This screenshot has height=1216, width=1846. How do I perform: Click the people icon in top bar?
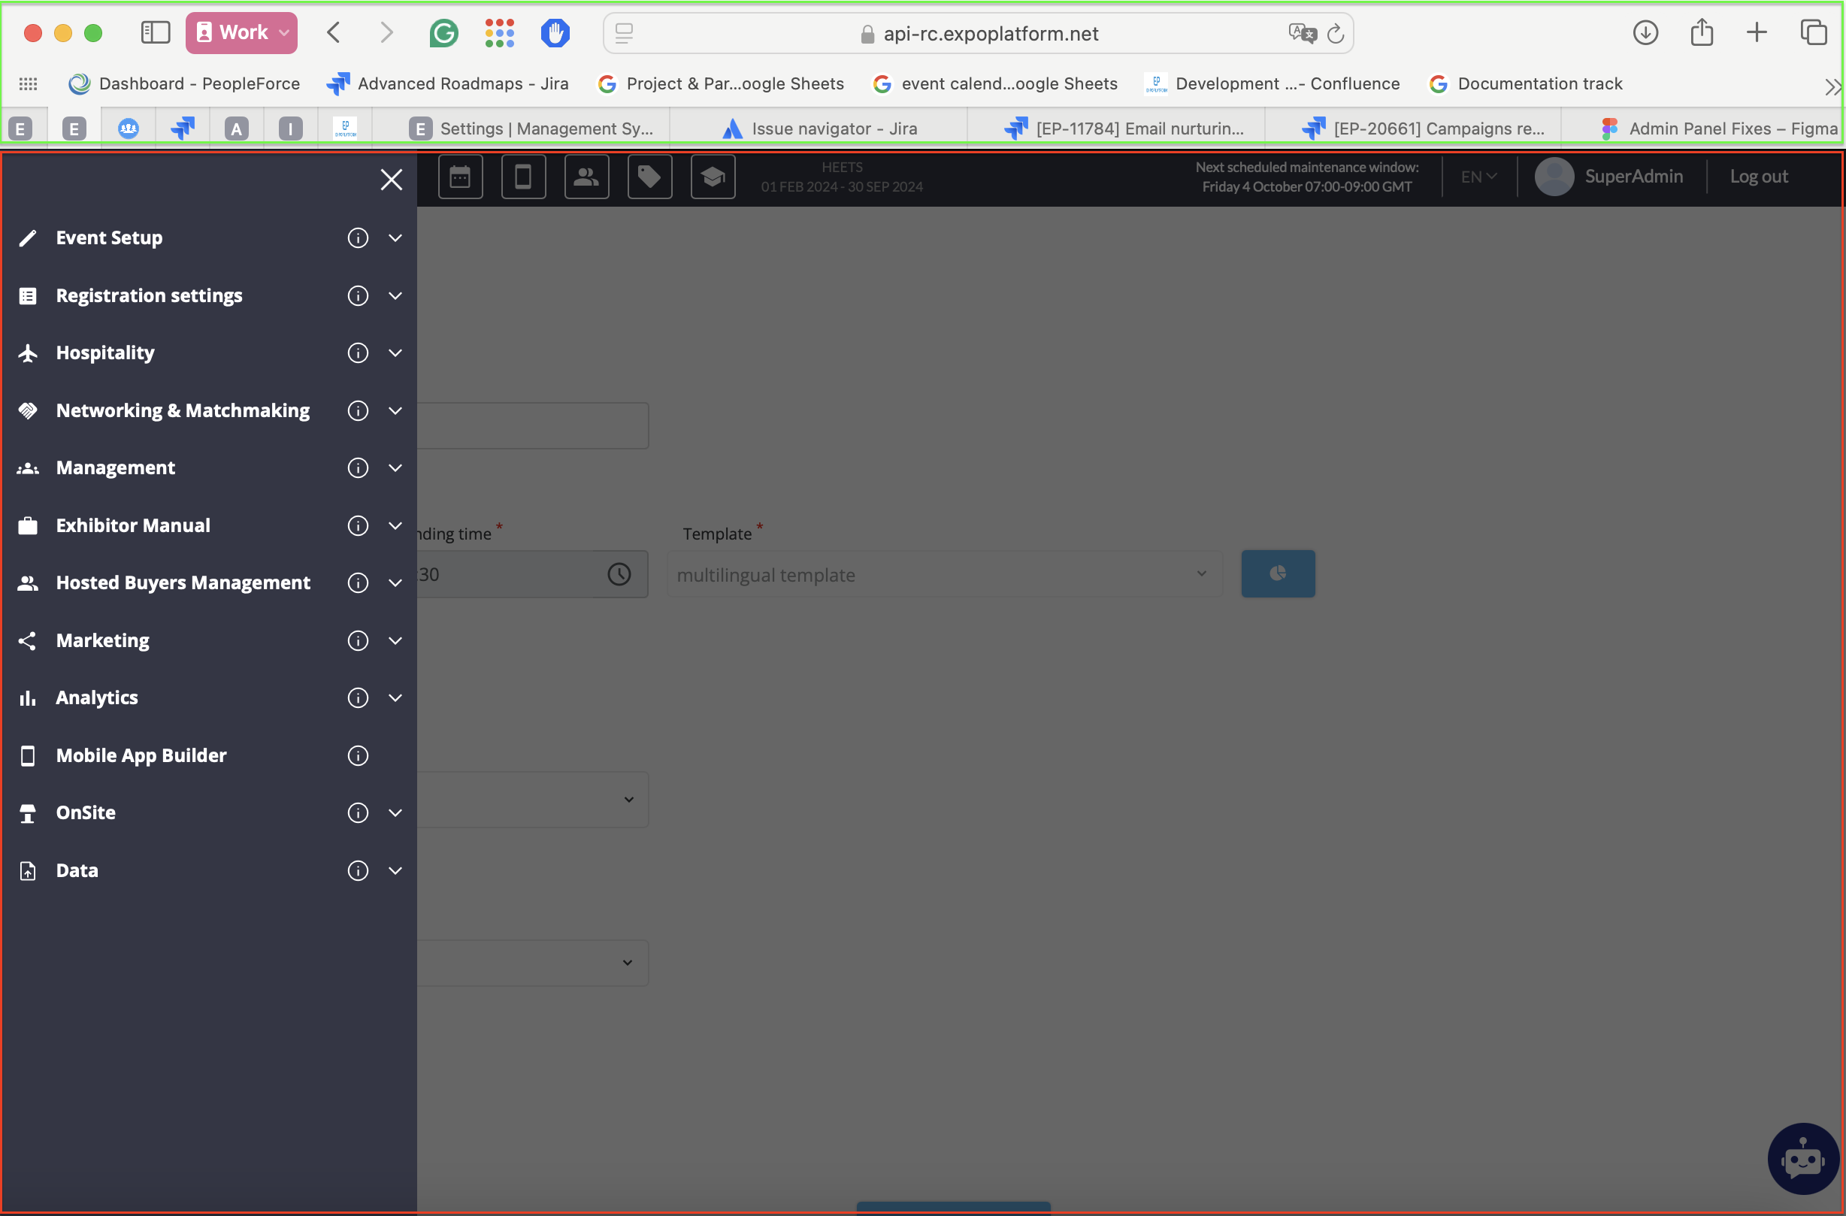point(586,177)
